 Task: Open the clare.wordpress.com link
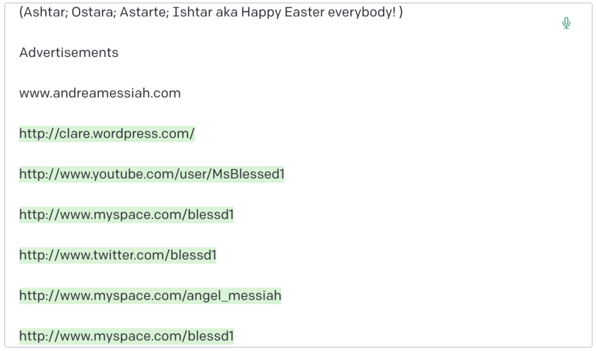[x=107, y=134]
